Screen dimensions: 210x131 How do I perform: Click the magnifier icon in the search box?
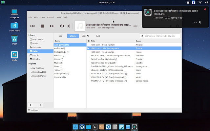[142, 36]
